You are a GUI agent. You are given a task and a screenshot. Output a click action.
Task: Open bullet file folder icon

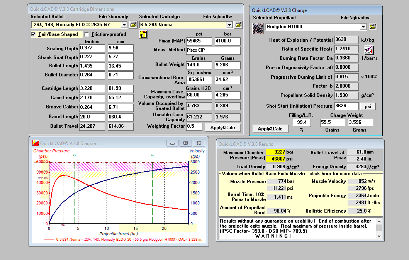coord(133,25)
